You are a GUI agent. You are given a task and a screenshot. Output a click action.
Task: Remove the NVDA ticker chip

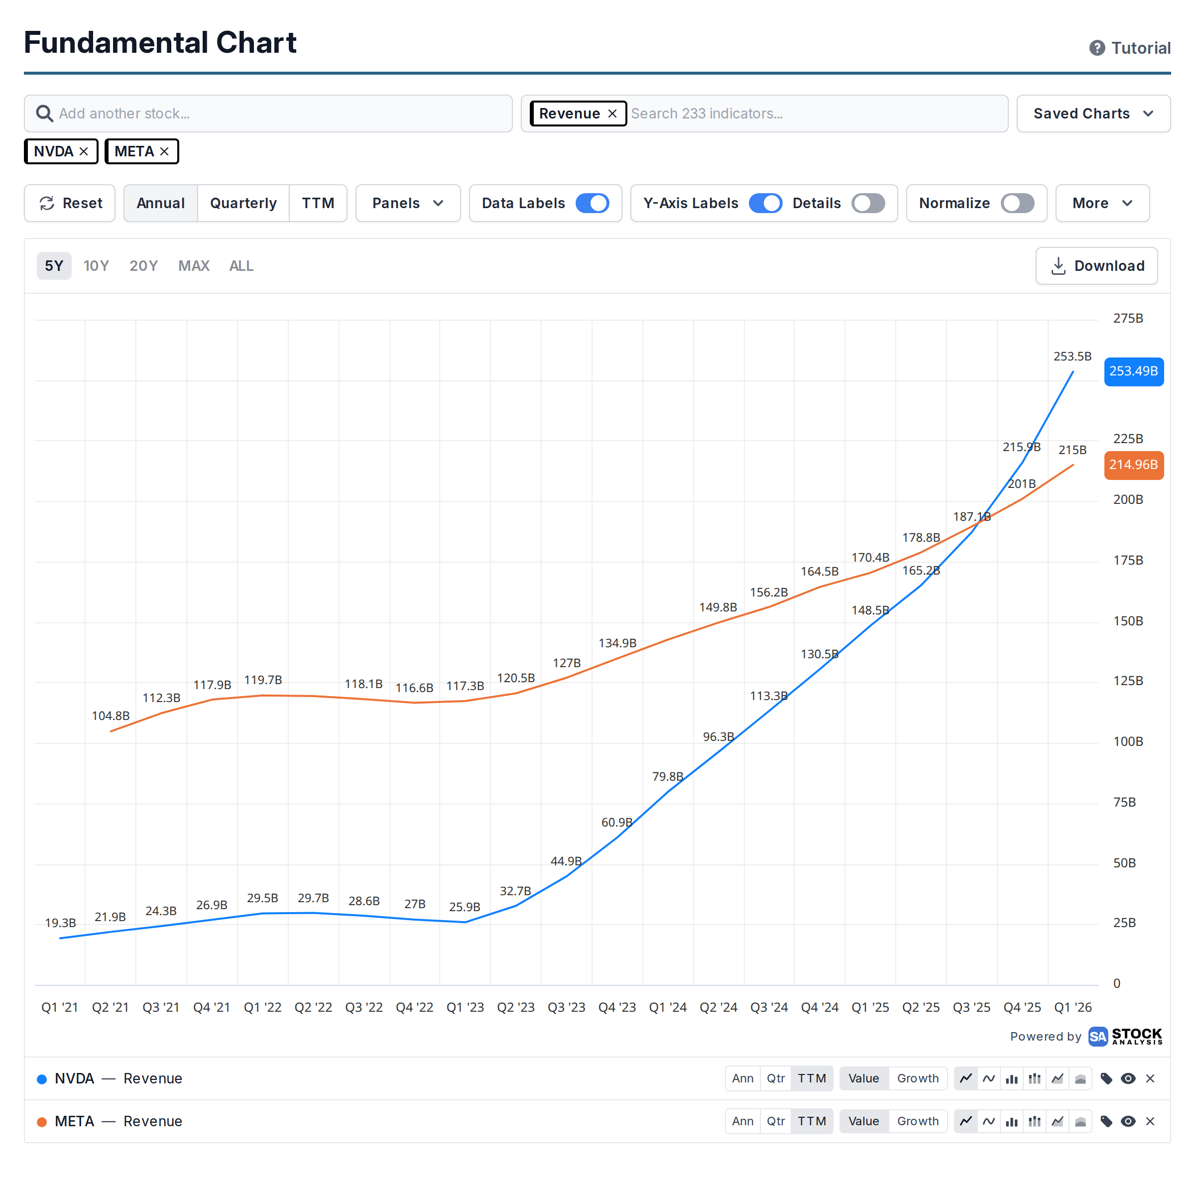click(84, 151)
